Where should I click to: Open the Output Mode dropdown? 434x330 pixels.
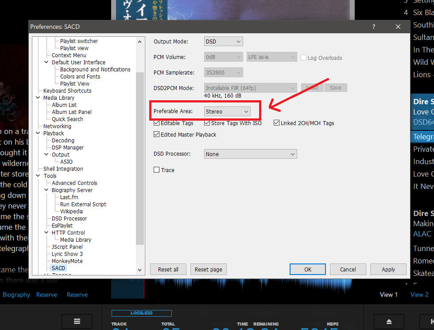224,42
